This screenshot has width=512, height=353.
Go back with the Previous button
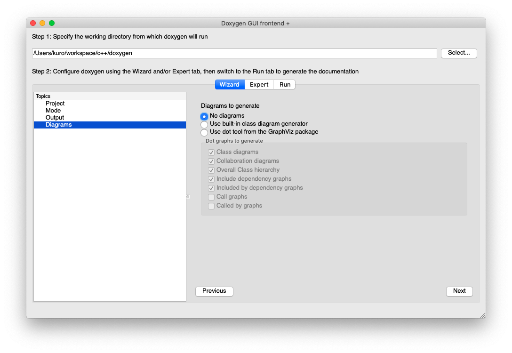point(214,291)
